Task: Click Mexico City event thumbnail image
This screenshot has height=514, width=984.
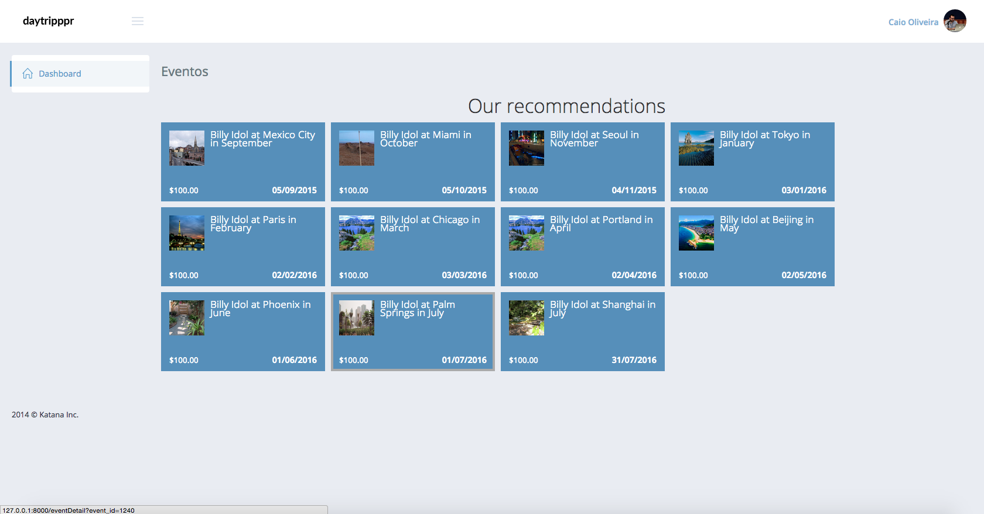Action: (x=187, y=148)
